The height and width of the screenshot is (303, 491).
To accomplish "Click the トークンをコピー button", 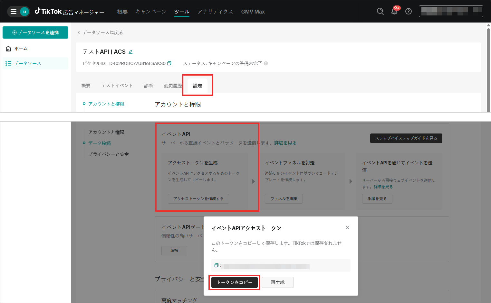I will tap(234, 282).
